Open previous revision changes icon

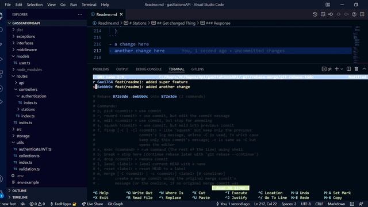click(x=331, y=14)
